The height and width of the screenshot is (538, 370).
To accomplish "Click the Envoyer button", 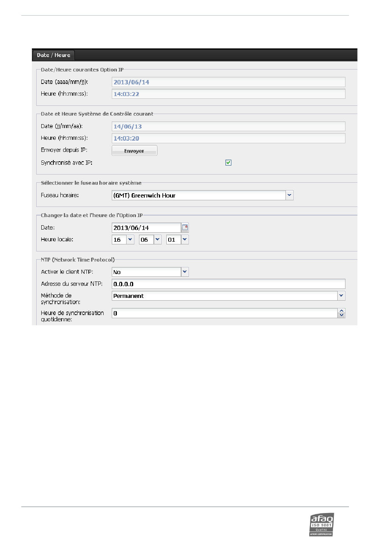I will (134, 151).
